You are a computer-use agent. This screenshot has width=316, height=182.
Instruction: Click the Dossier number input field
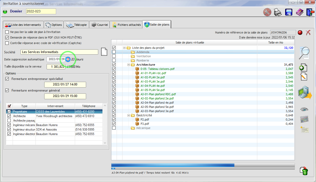pos(41,11)
